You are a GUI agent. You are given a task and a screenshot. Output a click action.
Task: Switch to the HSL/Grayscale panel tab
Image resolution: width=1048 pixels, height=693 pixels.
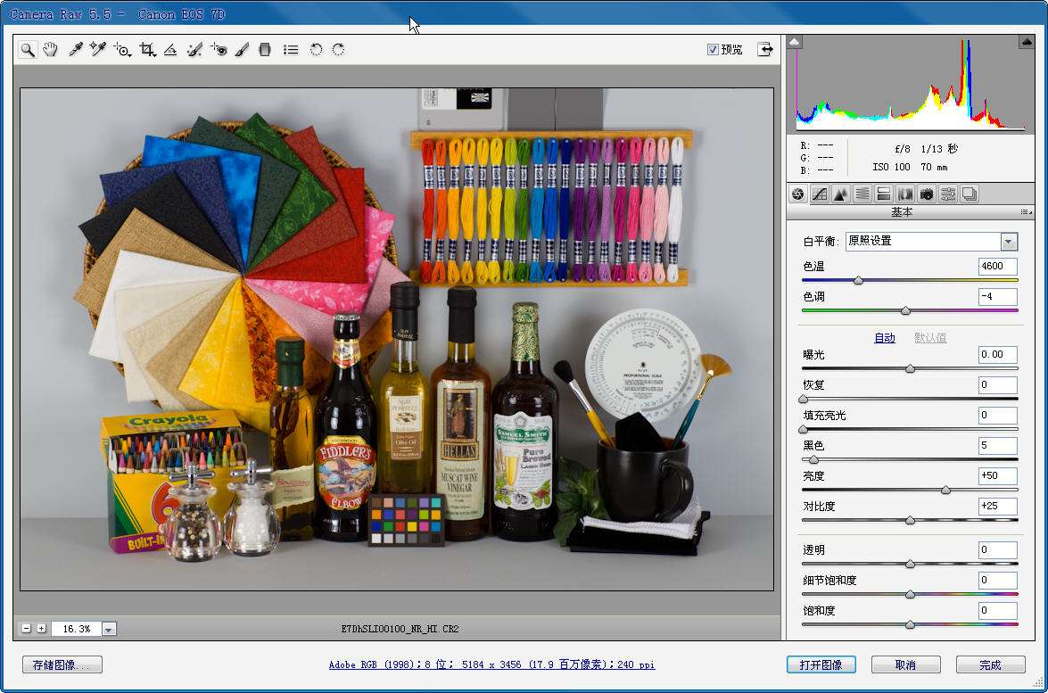[862, 194]
